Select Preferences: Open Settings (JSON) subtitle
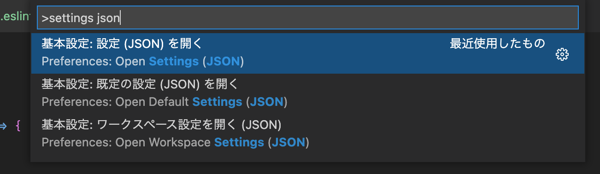The image size is (600, 174). pos(142,61)
